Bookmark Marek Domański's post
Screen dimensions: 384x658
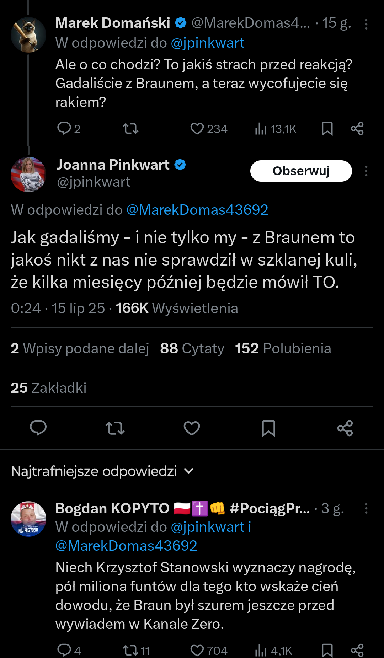[327, 129]
